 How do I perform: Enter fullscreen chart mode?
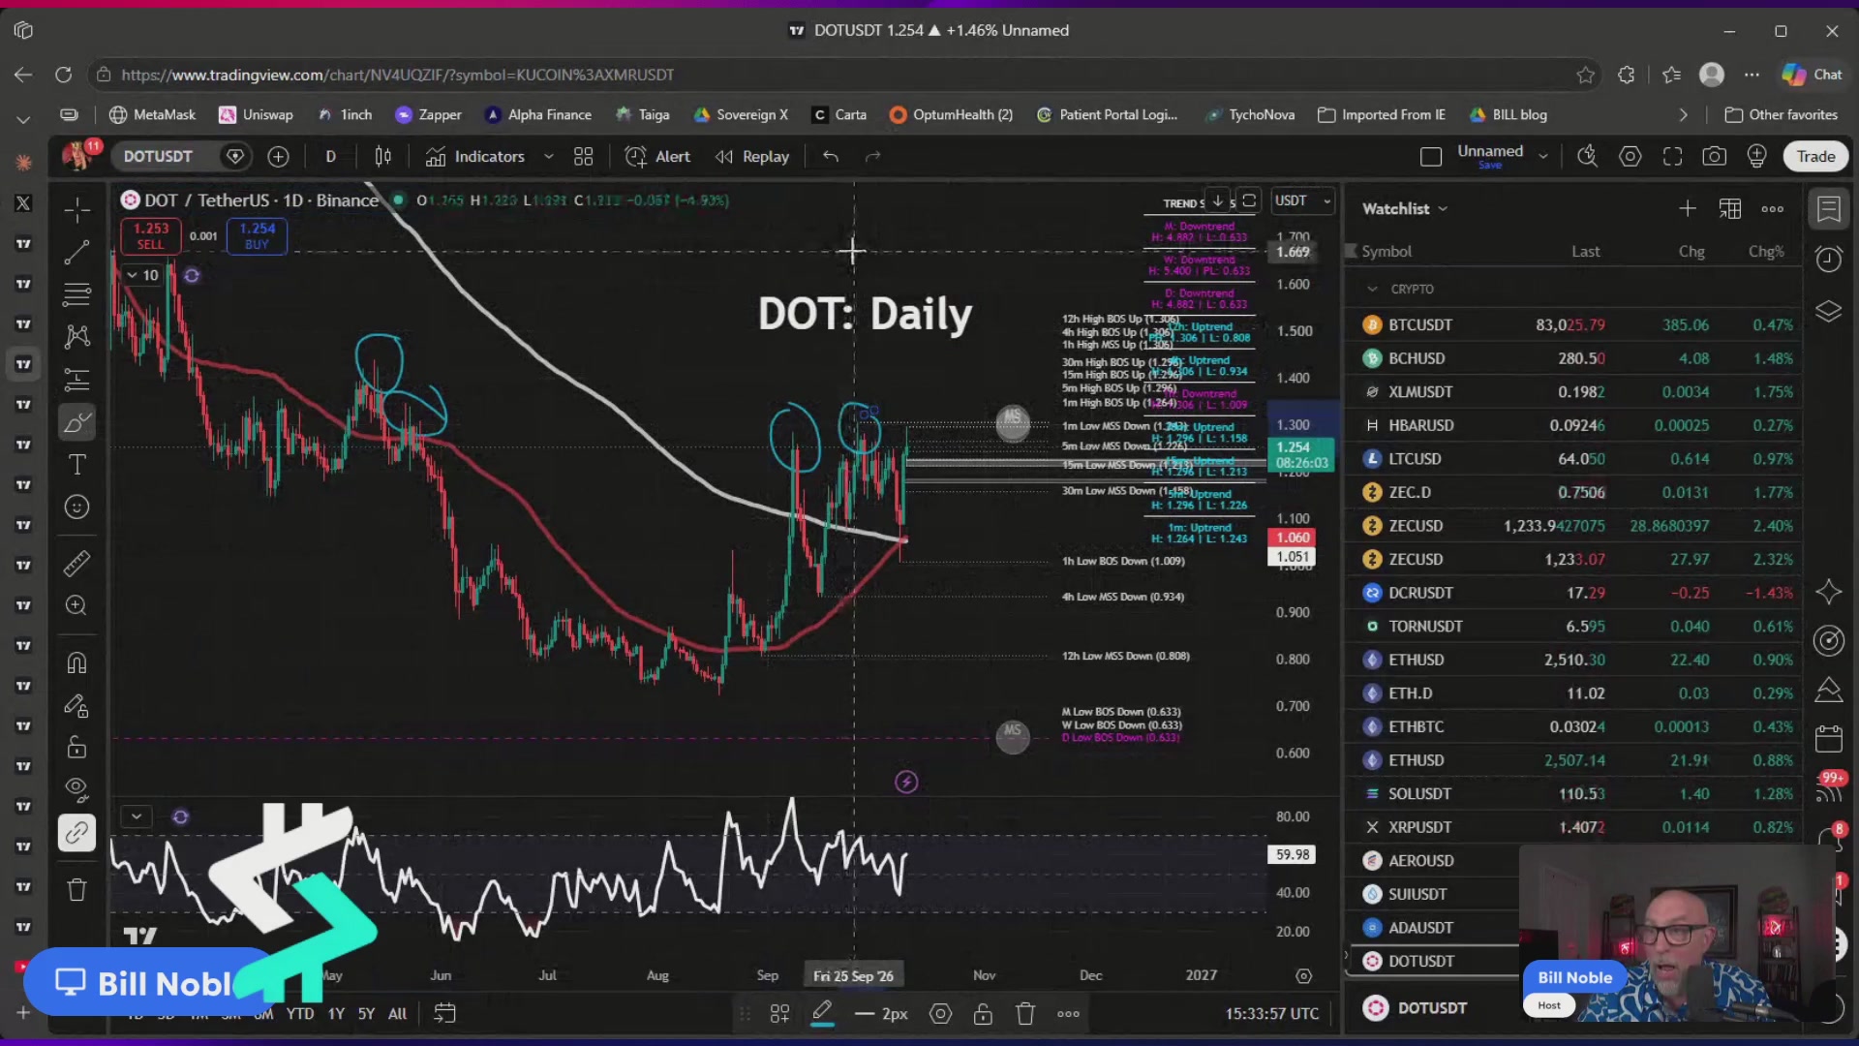click(x=1672, y=156)
